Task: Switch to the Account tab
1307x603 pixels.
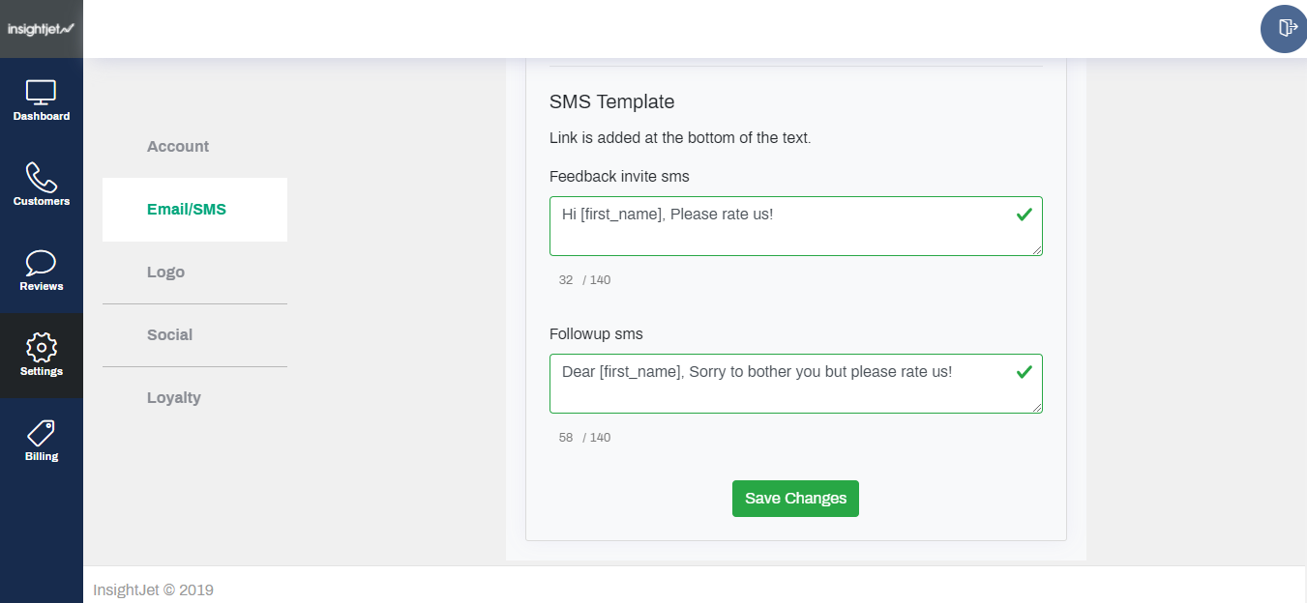Action: [x=178, y=147]
